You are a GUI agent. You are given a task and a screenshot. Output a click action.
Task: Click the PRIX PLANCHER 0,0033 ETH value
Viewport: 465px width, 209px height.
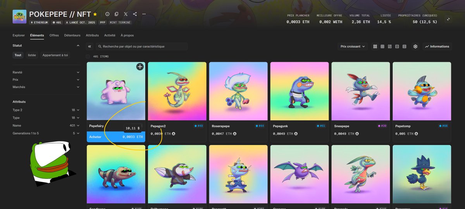(298, 22)
